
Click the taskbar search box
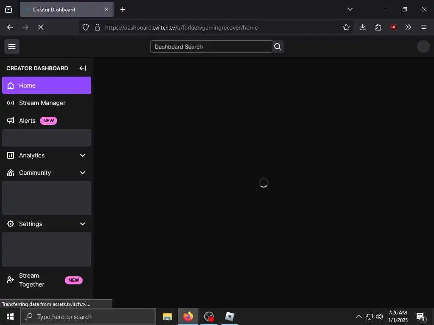pyautogui.click(x=88, y=317)
